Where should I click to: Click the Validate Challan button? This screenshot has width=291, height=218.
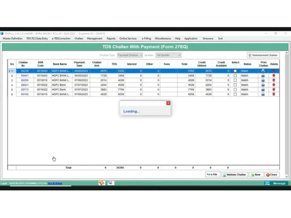pyautogui.click(x=235, y=175)
